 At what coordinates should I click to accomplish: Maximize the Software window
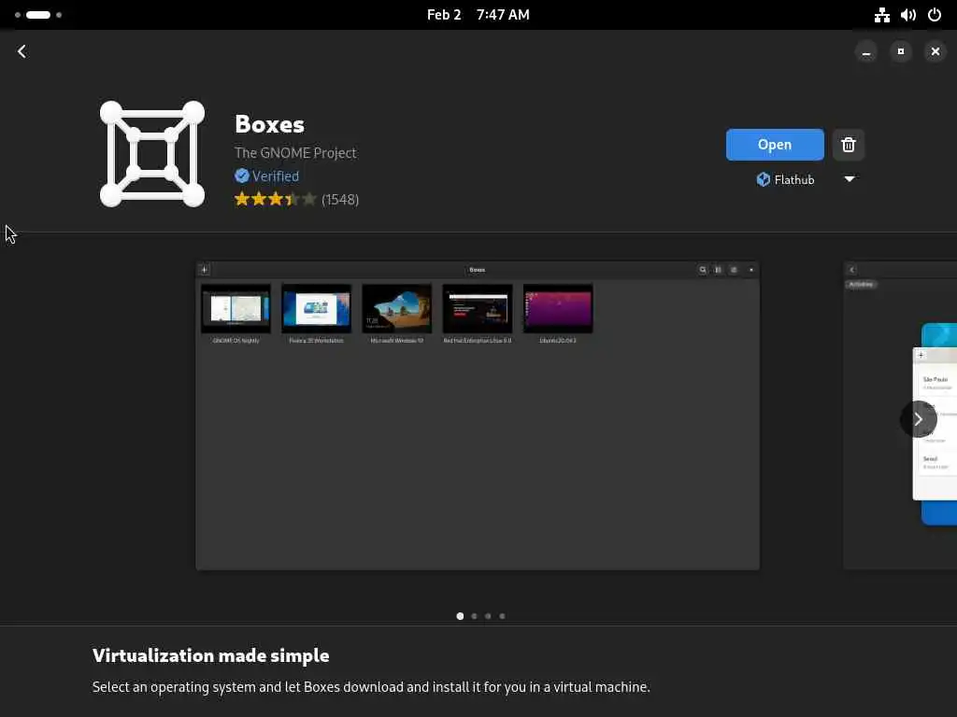pyautogui.click(x=901, y=52)
